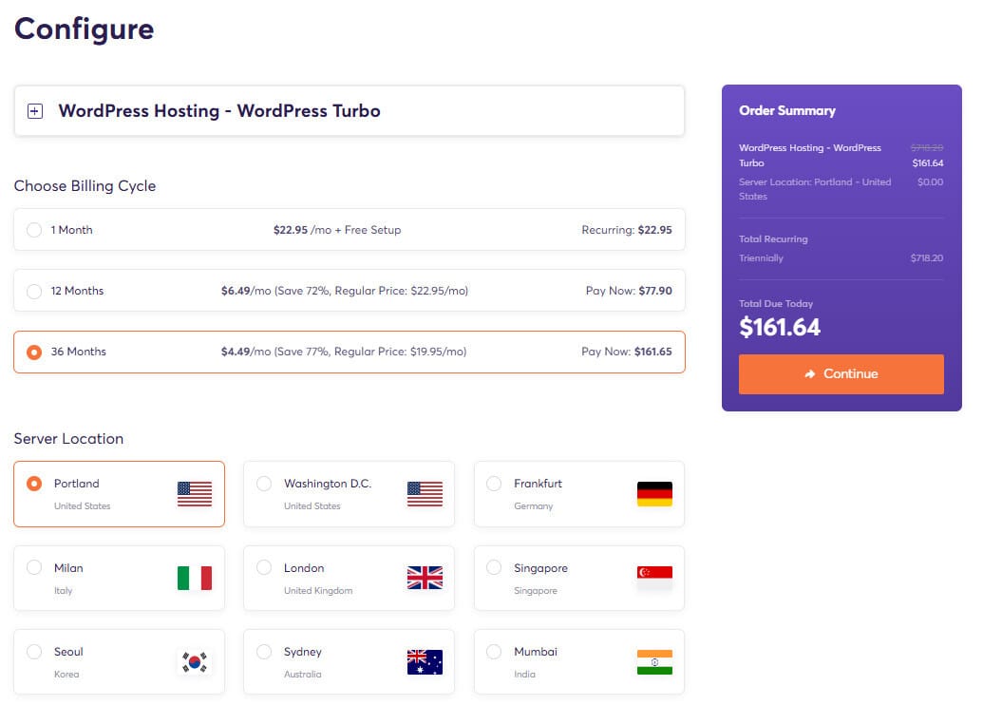Image resolution: width=983 pixels, height=705 pixels.
Task: Expand the WordPress Turbo plus icon
Action: pyautogui.click(x=35, y=111)
